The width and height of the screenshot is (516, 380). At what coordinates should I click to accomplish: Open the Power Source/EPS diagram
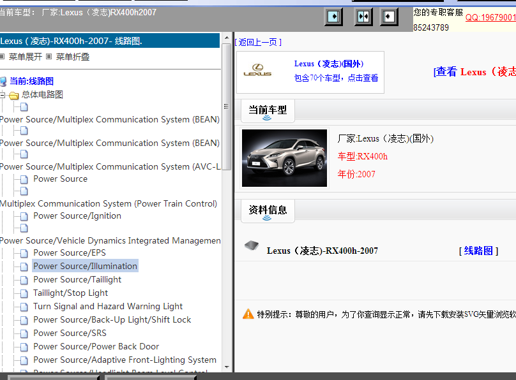coord(70,252)
